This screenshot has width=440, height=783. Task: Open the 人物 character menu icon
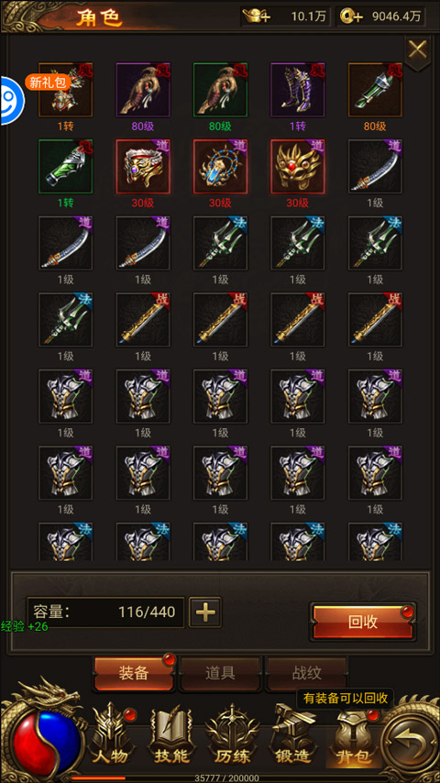[109, 734]
